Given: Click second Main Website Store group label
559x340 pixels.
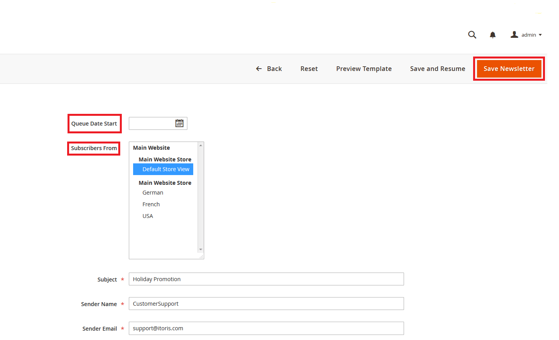Looking at the screenshot, I should pos(165,183).
